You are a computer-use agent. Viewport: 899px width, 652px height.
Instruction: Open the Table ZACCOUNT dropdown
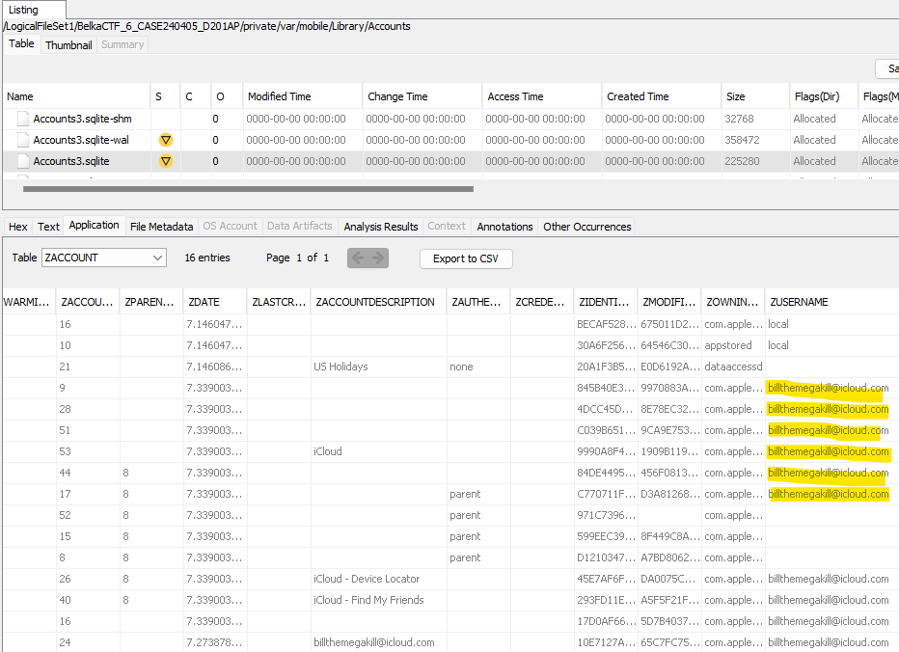104,258
